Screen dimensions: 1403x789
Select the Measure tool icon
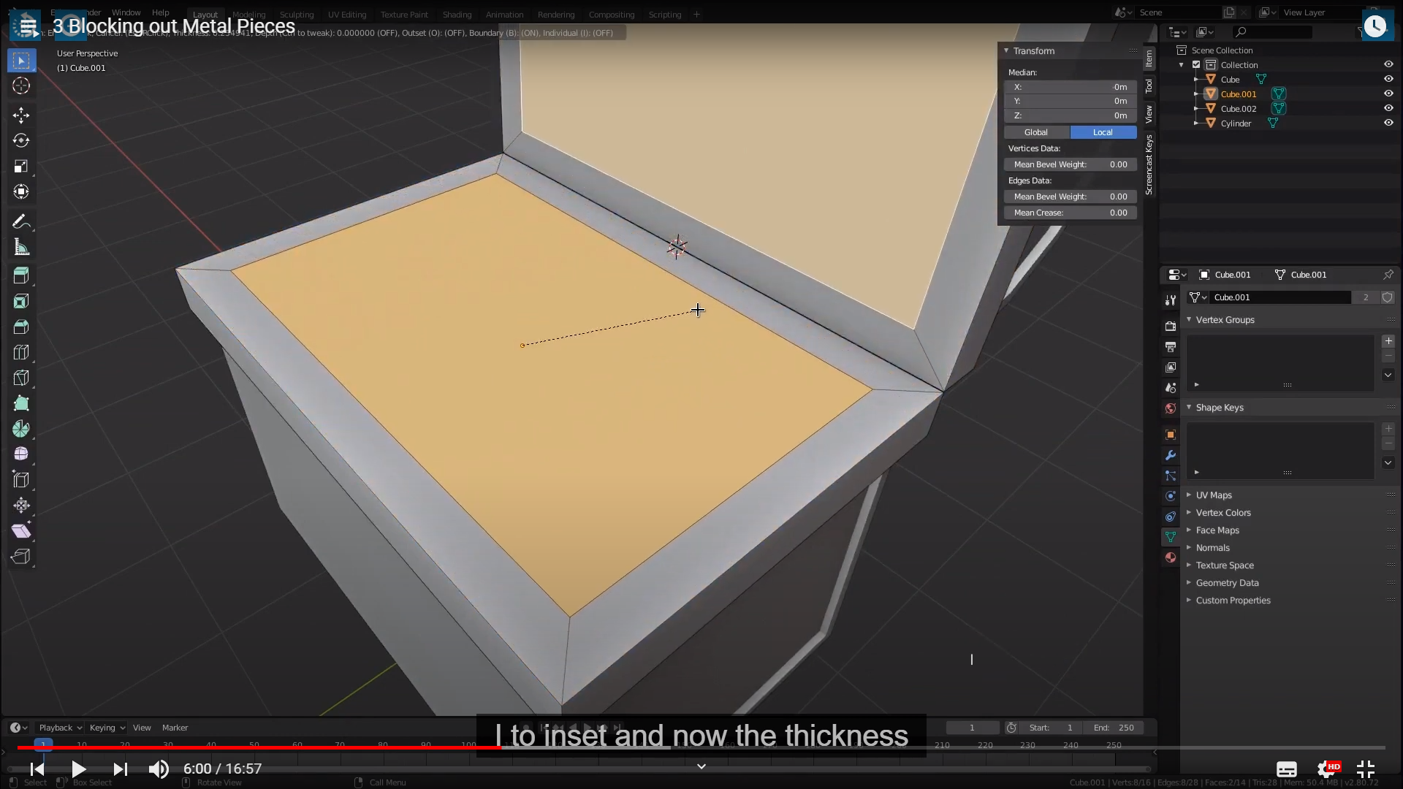[x=21, y=248]
